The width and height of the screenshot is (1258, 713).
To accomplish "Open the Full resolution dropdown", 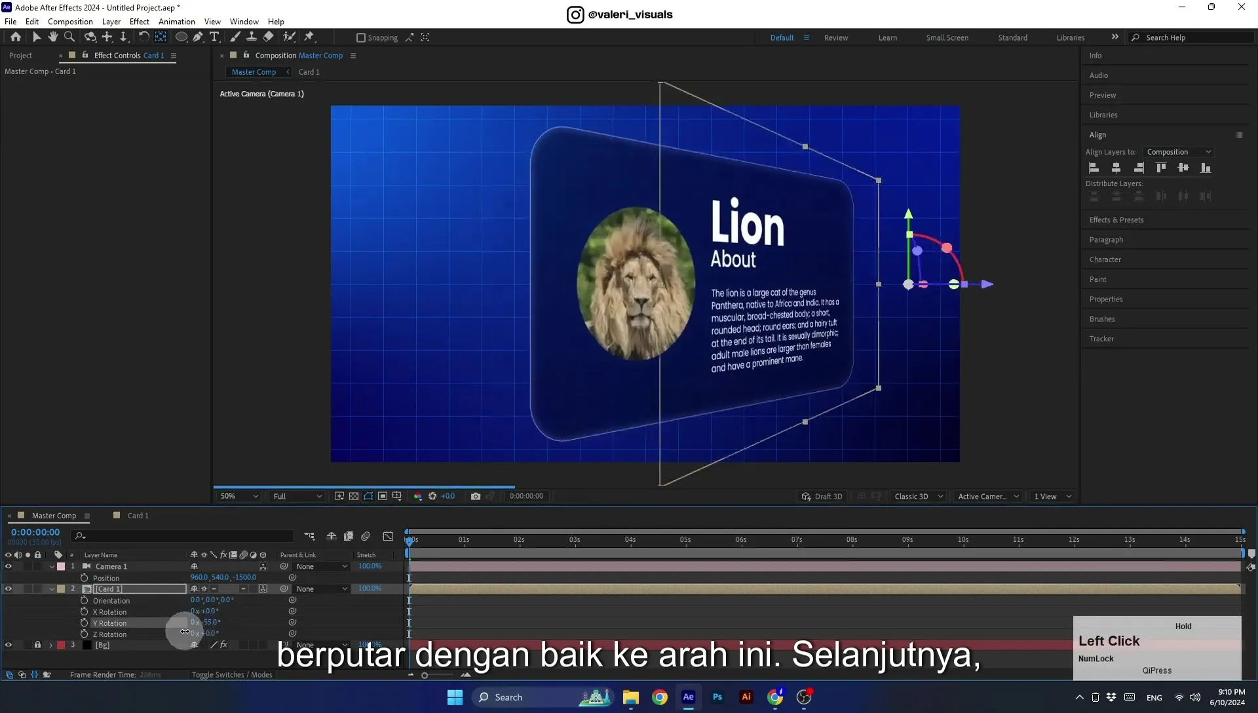I will pyautogui.click(x=297, y=496).
